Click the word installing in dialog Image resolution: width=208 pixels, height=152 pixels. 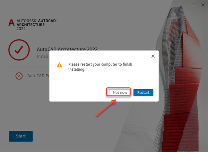[x=77, y=69]
